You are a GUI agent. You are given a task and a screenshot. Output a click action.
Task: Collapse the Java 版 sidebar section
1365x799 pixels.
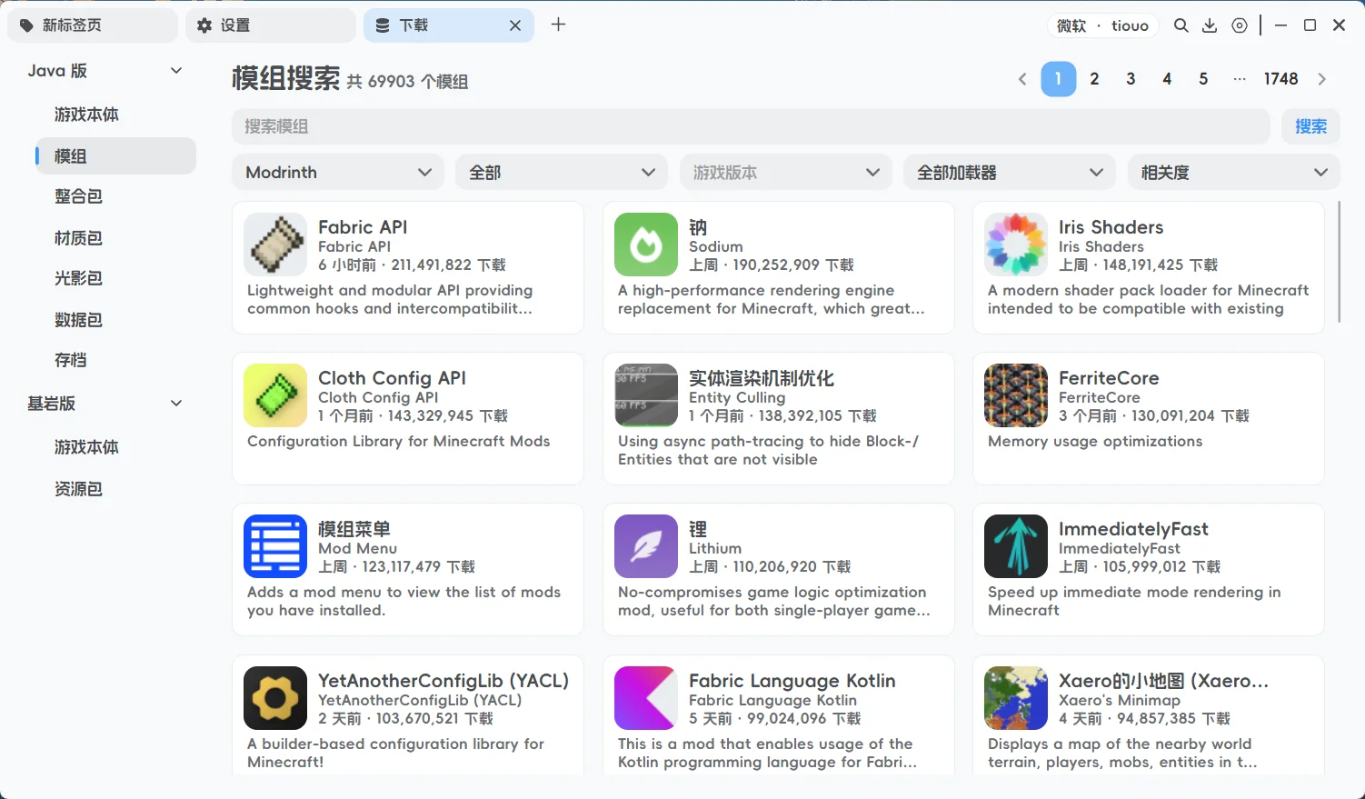(176, 71)
